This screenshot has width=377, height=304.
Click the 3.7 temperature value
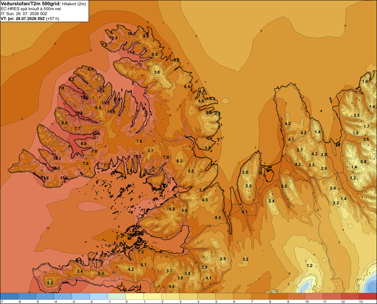(170, 271)
